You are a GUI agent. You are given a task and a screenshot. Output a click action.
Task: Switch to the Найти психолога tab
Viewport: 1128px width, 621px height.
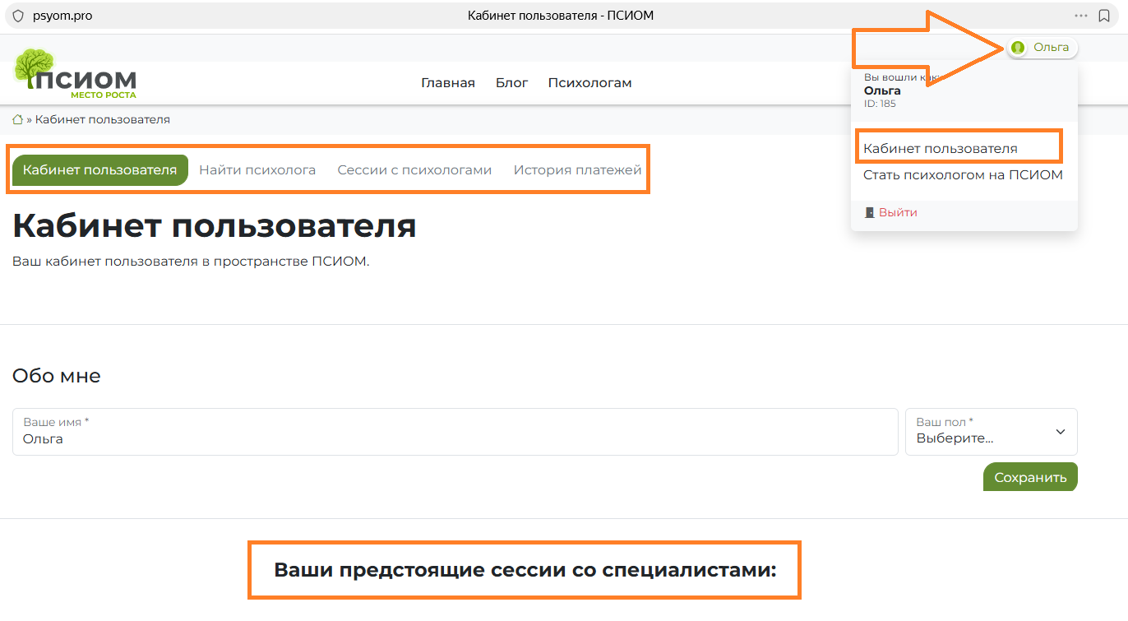(x=257, y=170)
